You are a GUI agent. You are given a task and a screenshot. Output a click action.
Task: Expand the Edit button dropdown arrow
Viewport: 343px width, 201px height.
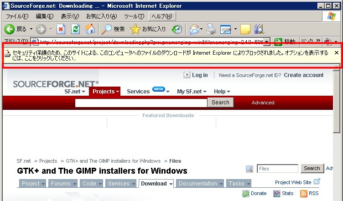[x=235, y=29]
